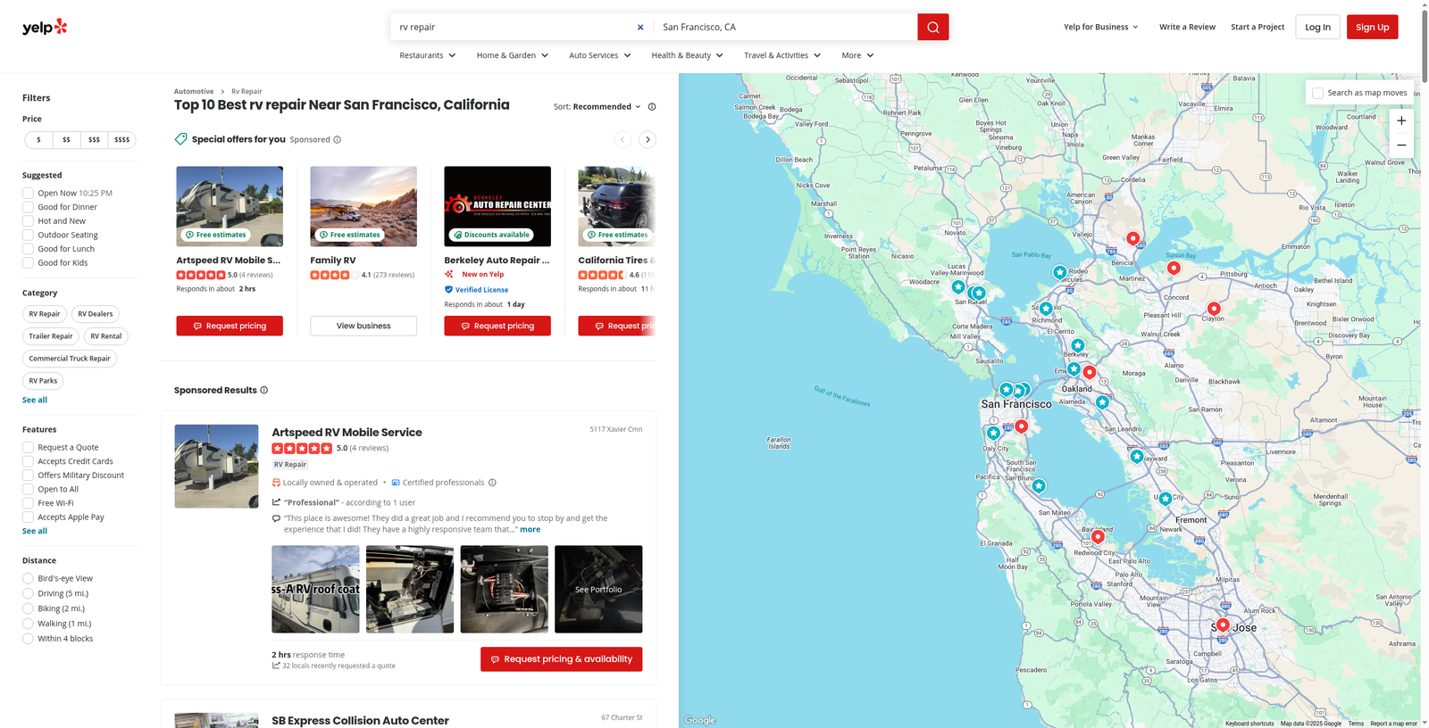Check the Outdoor Seating filter
The image size is (1429, 728).
tap(28, 235)
